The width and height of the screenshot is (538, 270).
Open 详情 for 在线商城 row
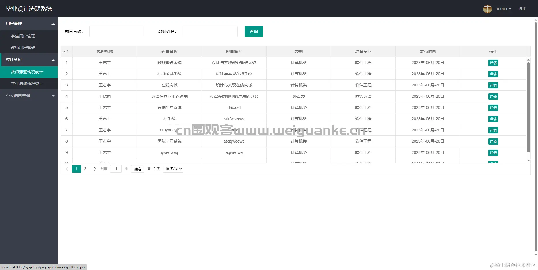(x=493, y=85)
